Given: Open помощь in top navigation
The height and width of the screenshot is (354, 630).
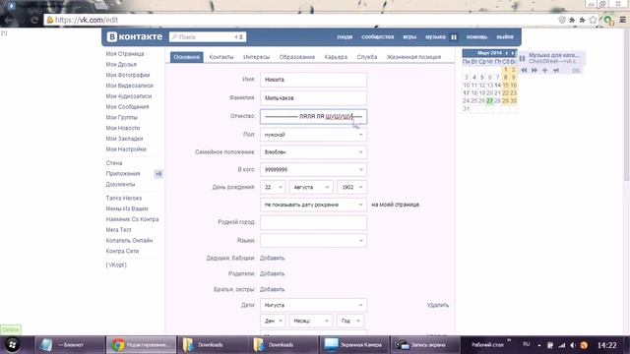Looking at the screenshot, I should click(476, 37).
